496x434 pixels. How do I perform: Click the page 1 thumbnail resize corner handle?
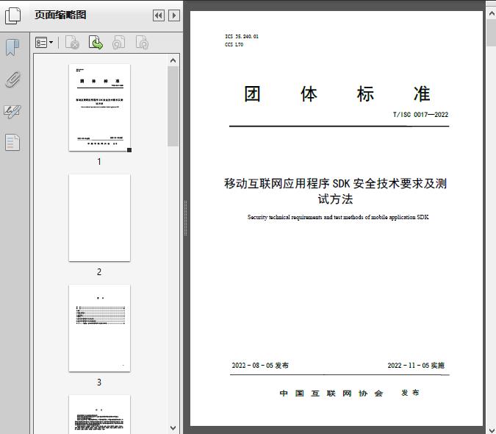tap(129, 150)
